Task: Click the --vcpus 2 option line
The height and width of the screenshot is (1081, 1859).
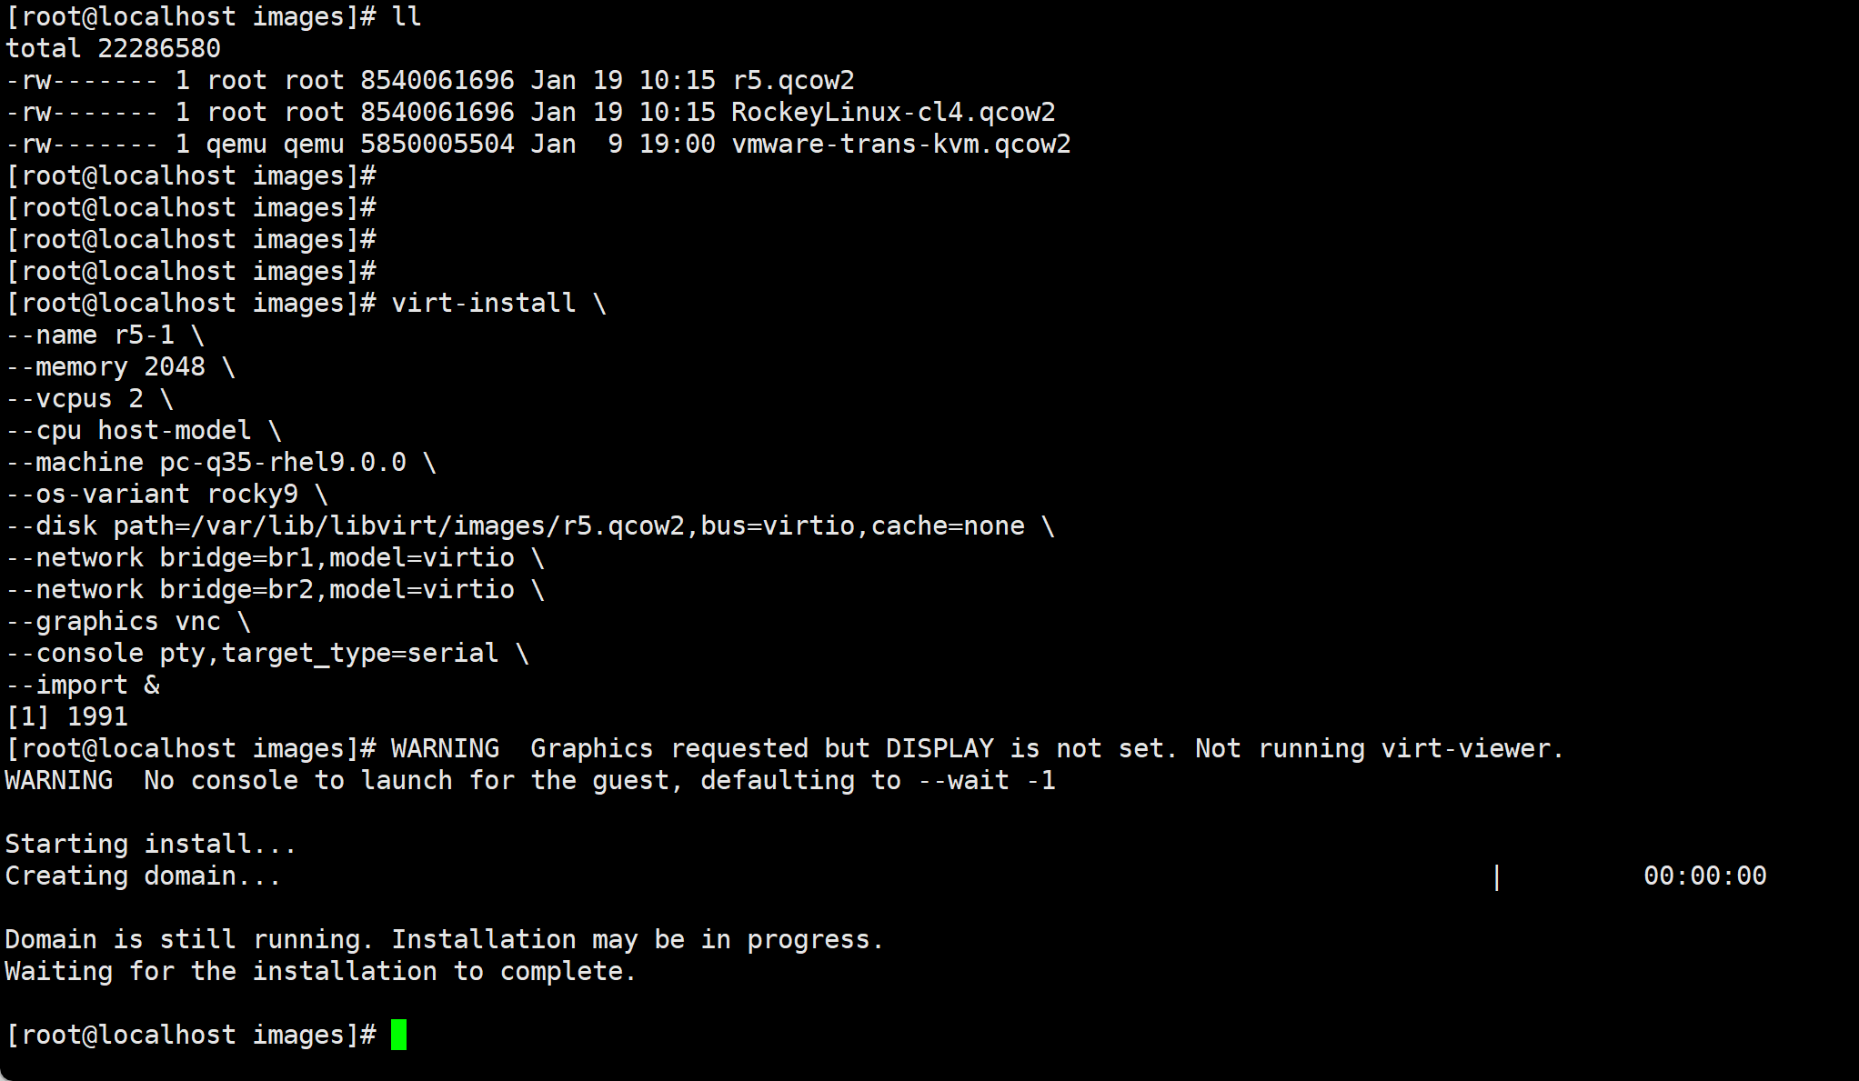Action: pos(75,398)
